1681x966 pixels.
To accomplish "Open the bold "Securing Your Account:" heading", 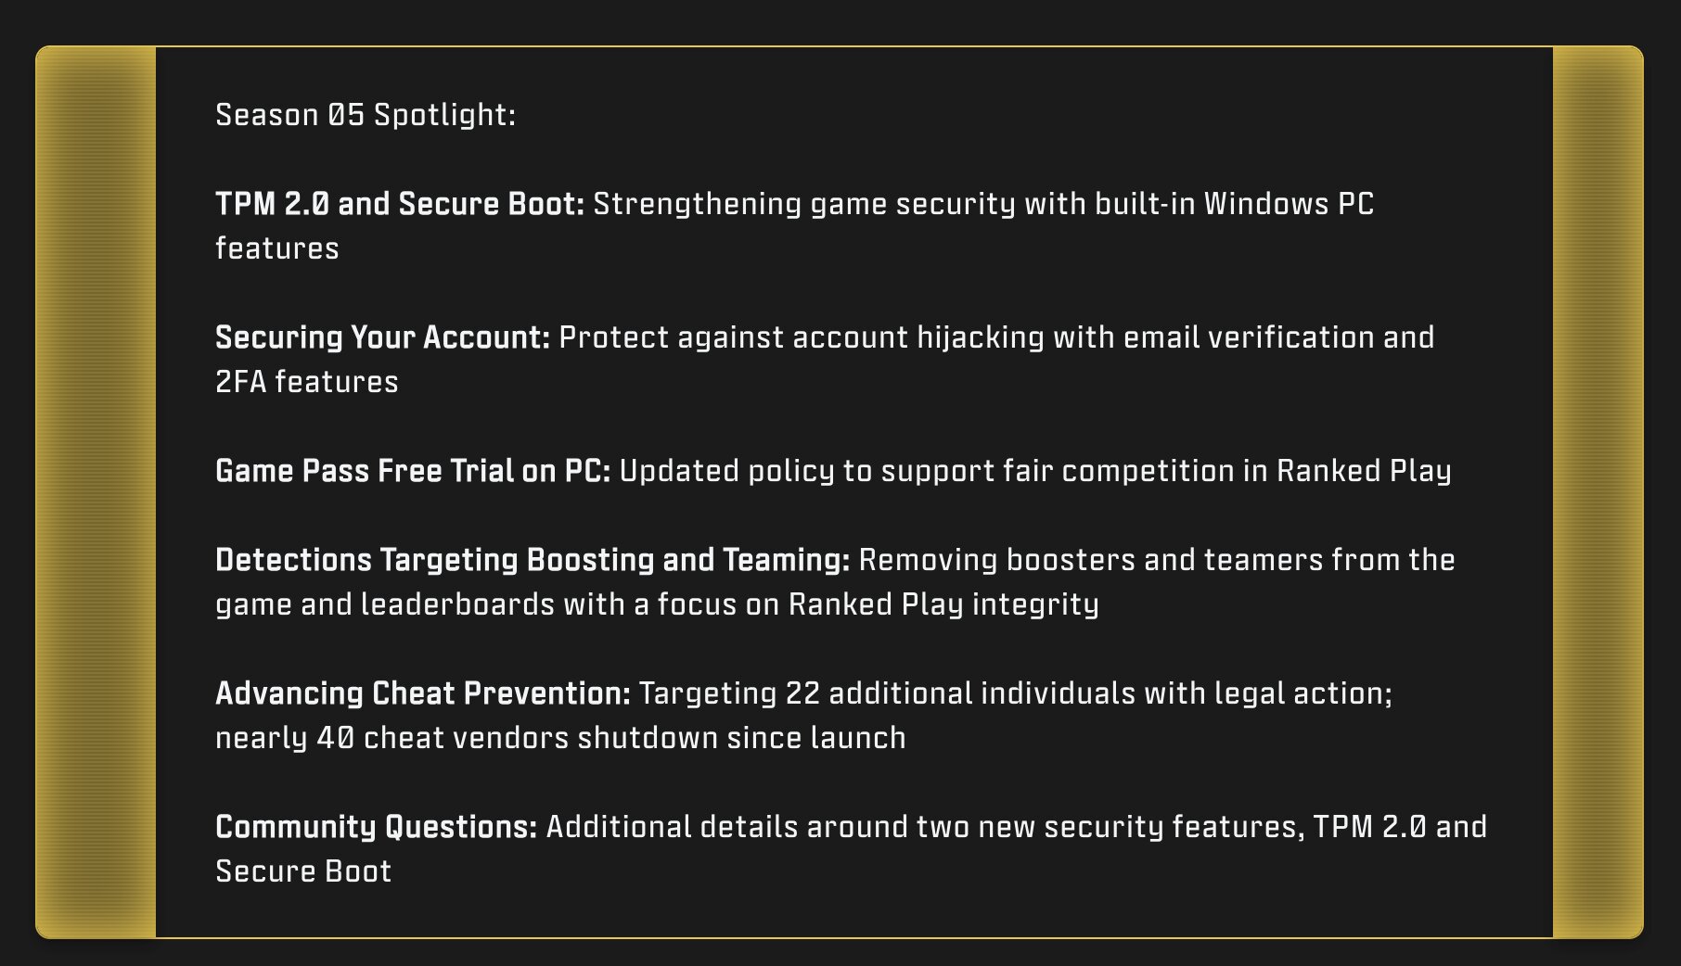I will (383, 337).
